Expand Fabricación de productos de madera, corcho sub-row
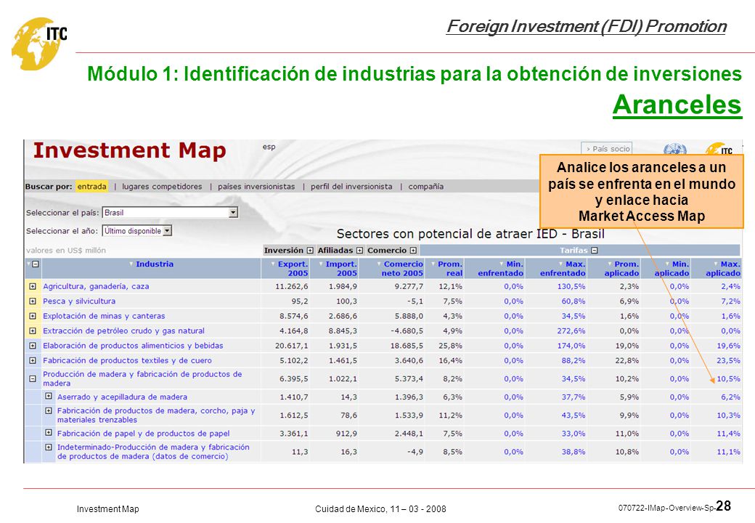Screen dimensions: 755x523 click(49, 411)
